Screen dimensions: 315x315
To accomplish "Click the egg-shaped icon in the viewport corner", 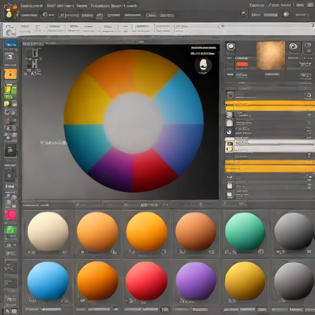I will (203, 65).
